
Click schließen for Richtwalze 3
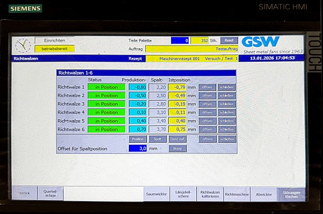(226, 104)
